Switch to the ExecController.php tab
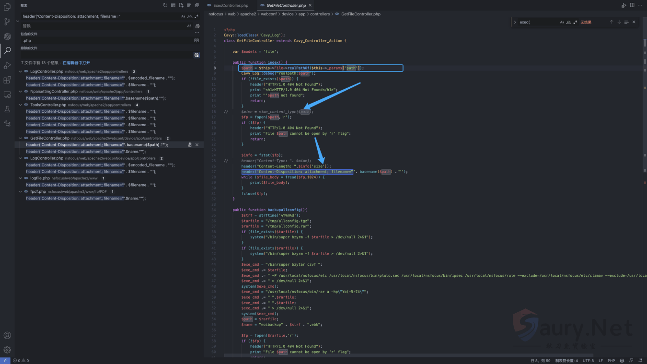This screenshot has height=364, width=647. pos(231,5)
